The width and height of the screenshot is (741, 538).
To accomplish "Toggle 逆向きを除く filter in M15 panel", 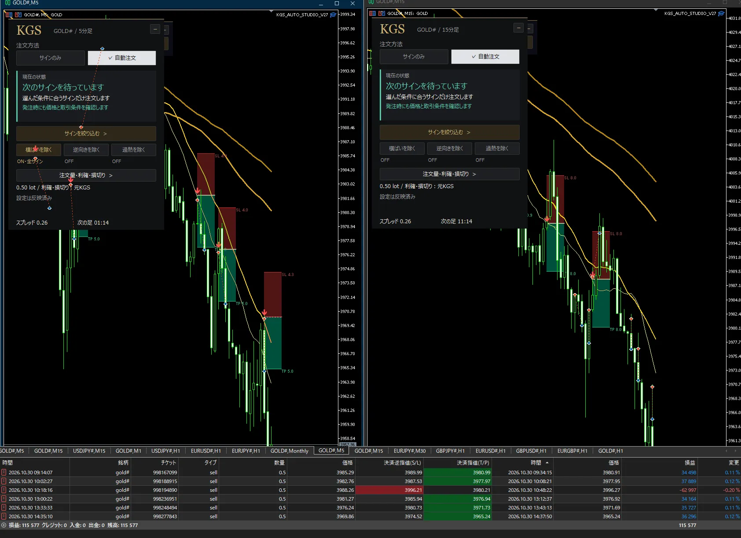I will click(450, 149).
